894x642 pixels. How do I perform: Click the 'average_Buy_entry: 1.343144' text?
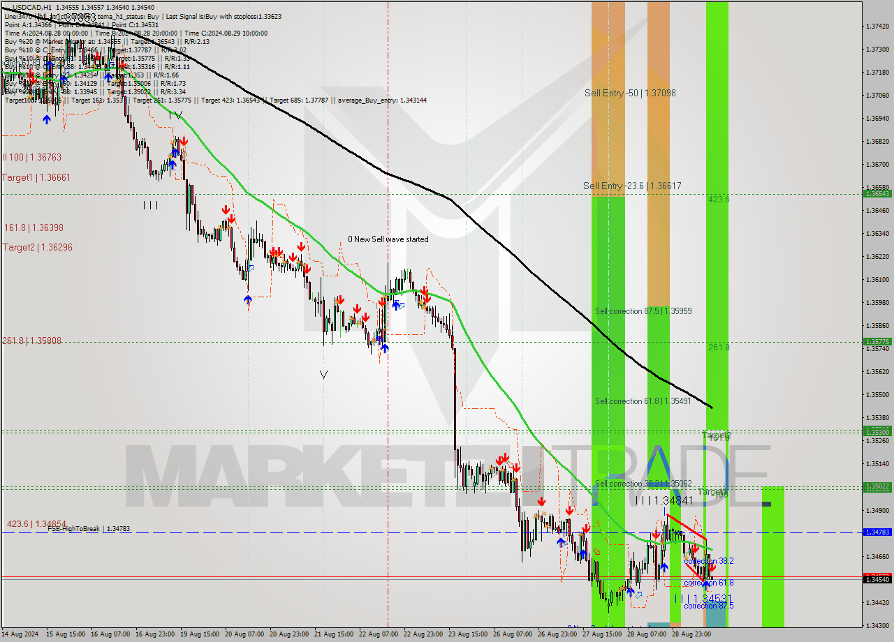click(382, 100)
